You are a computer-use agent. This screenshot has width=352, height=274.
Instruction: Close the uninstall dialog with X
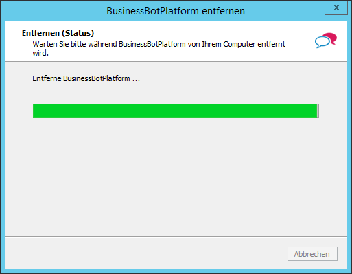pyautogui.click(x=336, y=8)
